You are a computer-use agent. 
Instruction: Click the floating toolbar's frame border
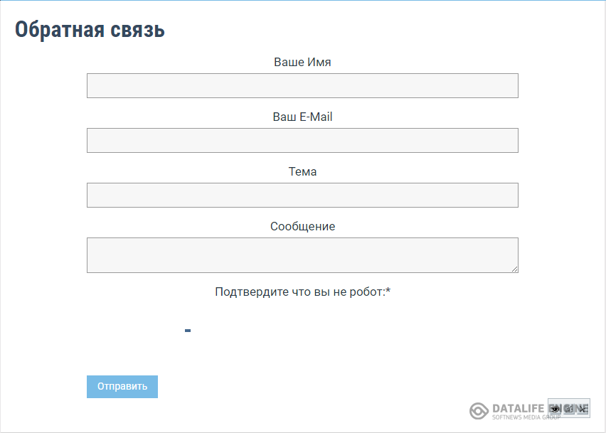[569, 400]
